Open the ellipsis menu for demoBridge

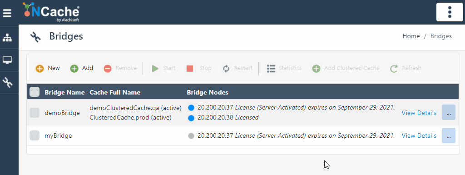click(448, 112)
